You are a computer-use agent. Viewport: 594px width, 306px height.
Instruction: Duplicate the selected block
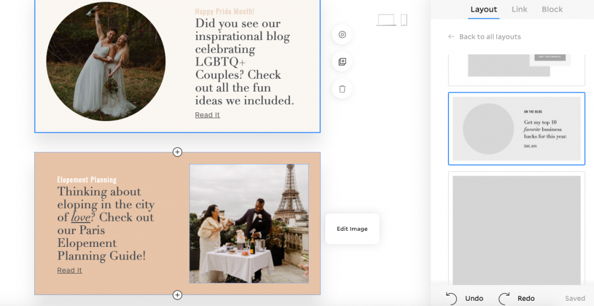pos(342,62)
